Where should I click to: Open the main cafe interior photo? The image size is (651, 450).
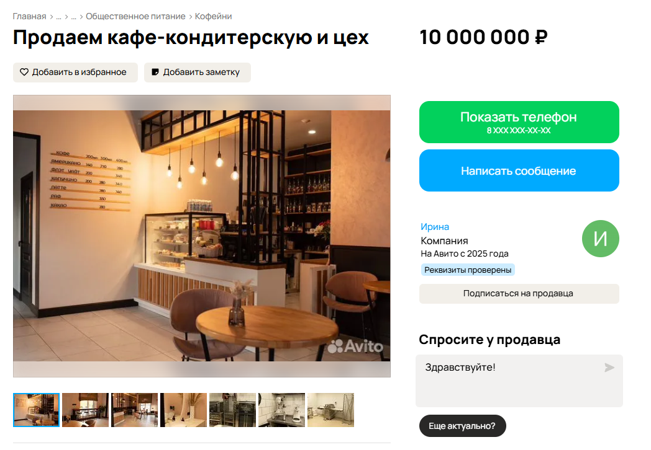click(x=202, y=236)
